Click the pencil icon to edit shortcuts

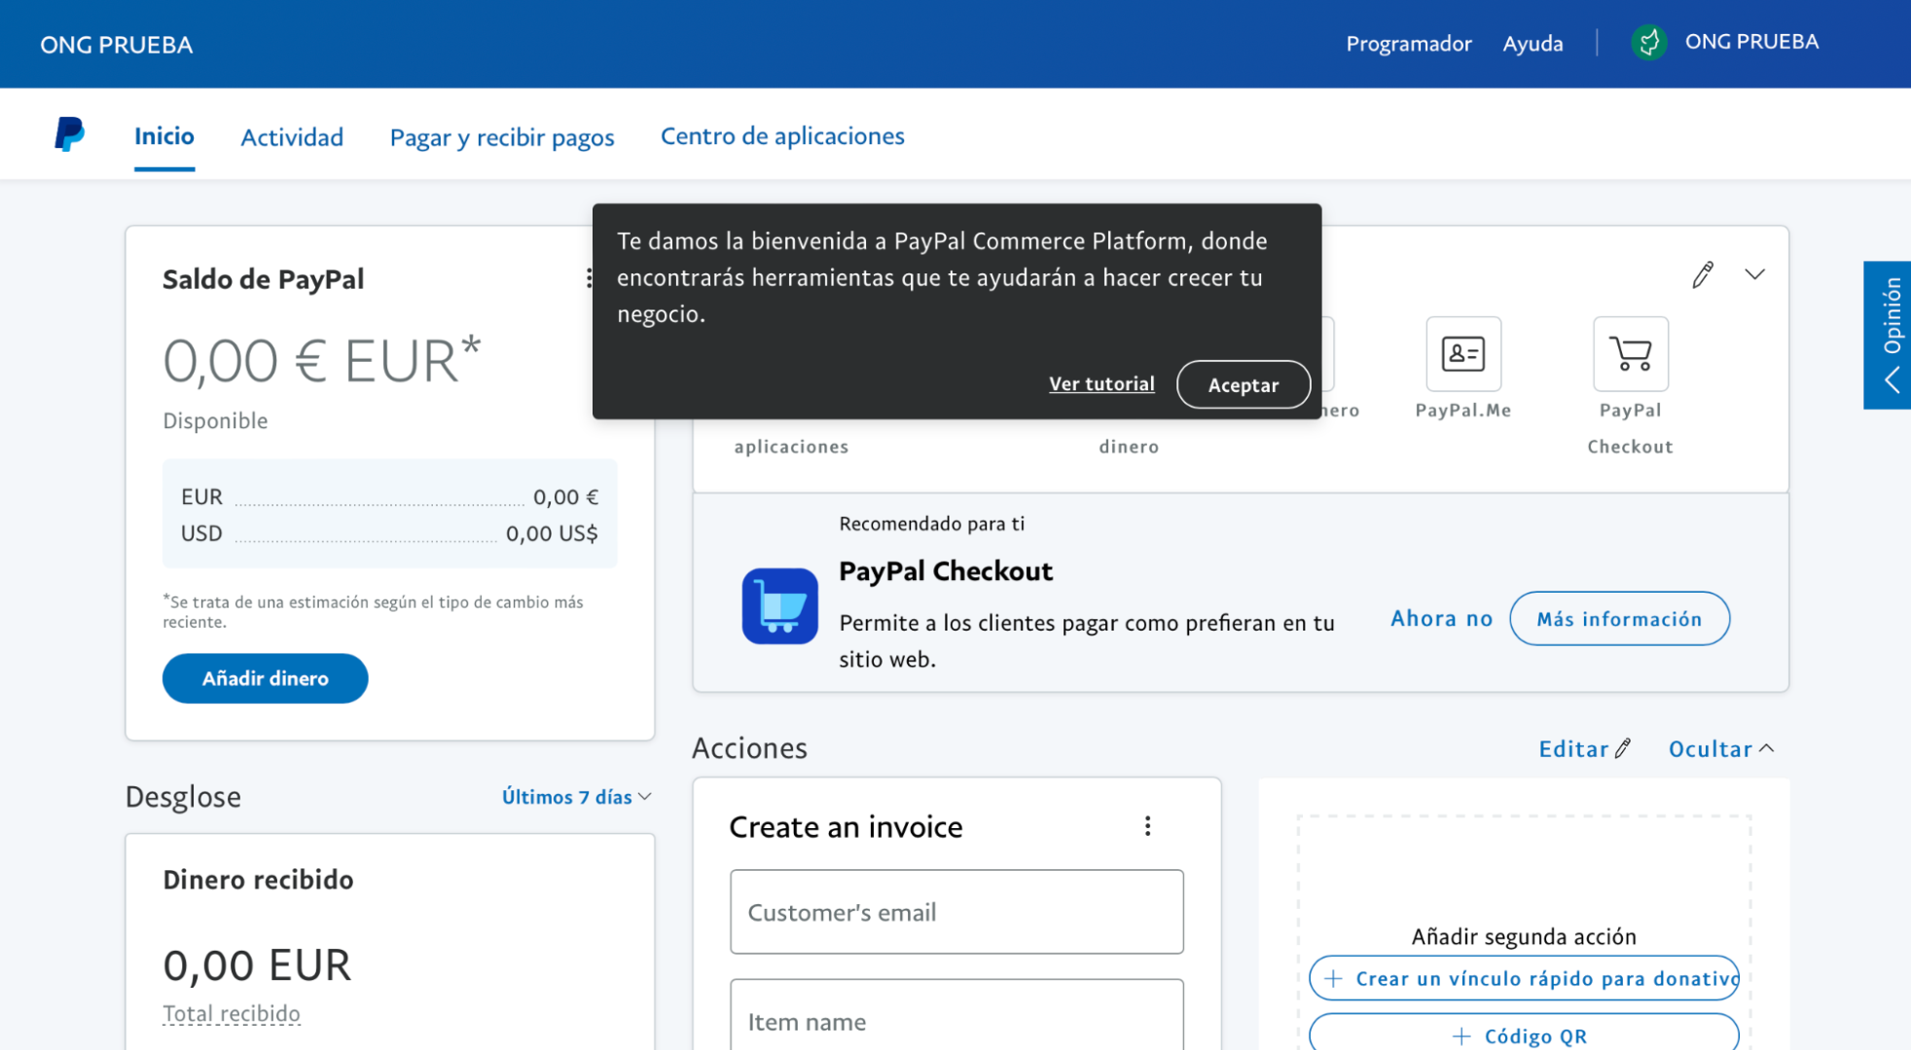pyautogui.click(x=1702, y=275)
